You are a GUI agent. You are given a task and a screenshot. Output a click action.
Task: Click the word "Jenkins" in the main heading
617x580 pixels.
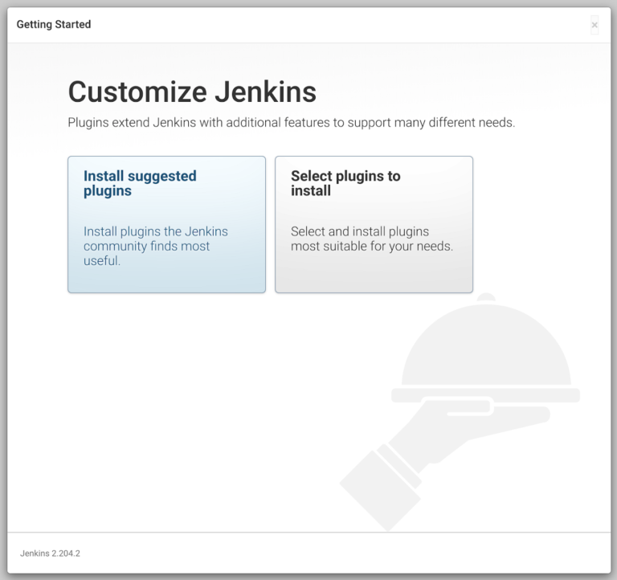265,92
